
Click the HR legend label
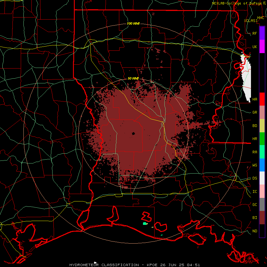point(255,139)
